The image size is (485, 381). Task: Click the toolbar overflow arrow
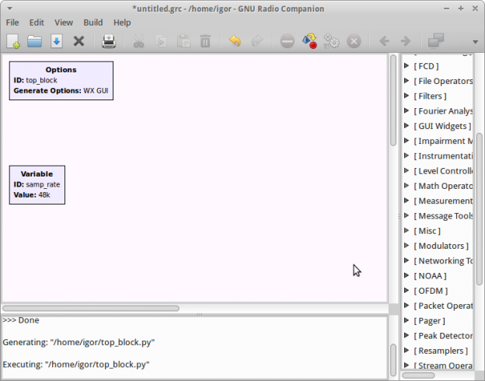[474, 41]
